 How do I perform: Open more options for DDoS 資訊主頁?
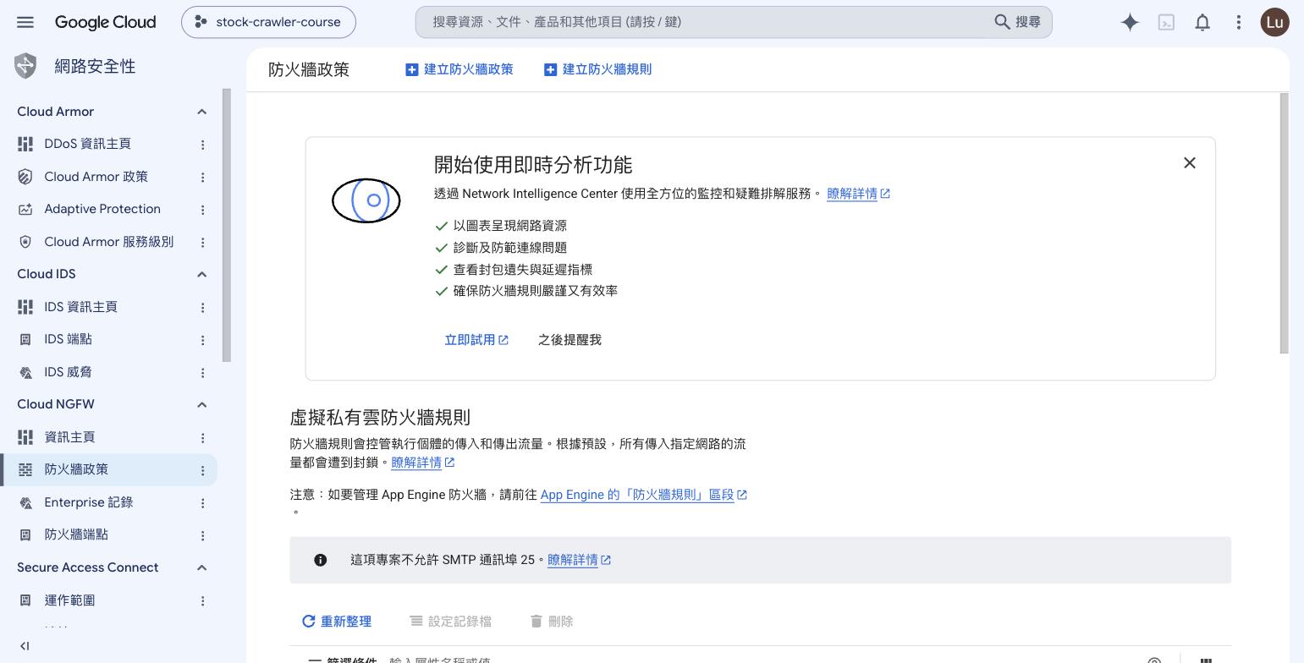click(202, 145)
